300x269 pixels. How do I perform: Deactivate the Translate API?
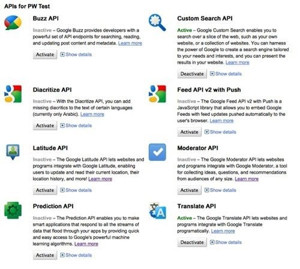pyautogui.click(x=192, y=243)
